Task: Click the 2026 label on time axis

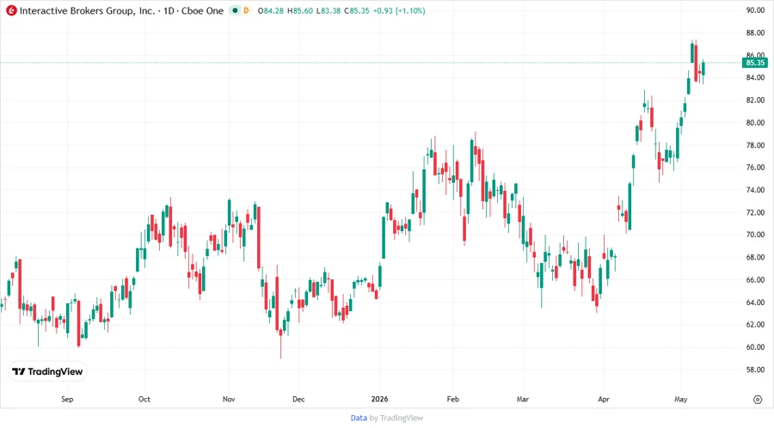Action: tap(379, 399)
